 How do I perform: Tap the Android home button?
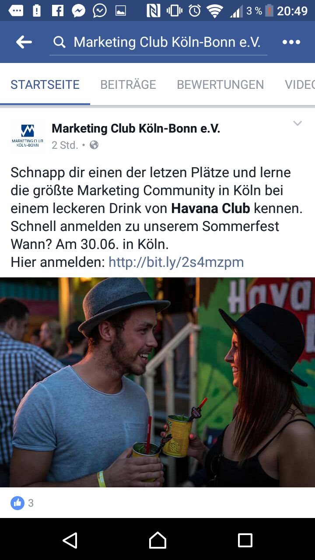[x=157, y=540]
